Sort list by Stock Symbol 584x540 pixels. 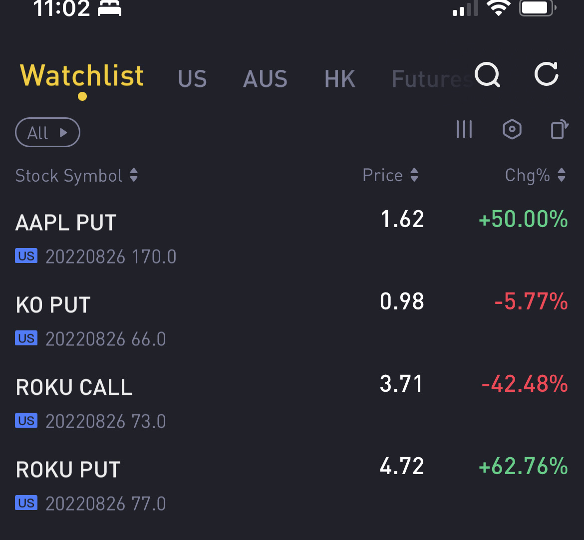tap(76, 176)
